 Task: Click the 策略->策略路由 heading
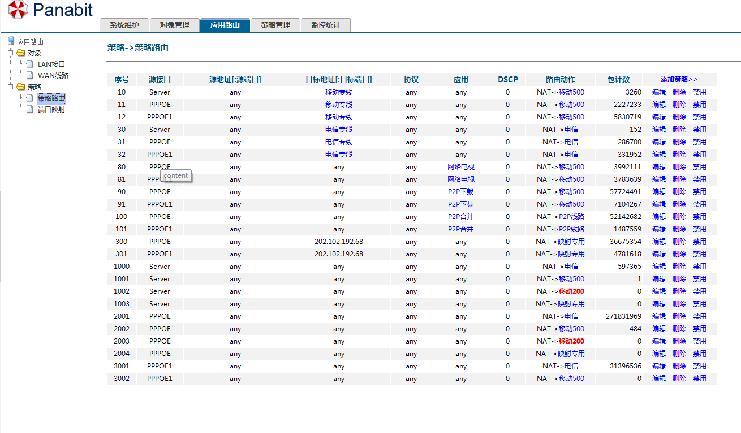coord(138,48)
